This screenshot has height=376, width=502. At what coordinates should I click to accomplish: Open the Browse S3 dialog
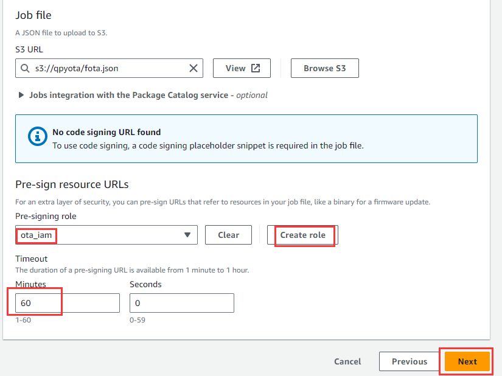click(x=325, y=68)
